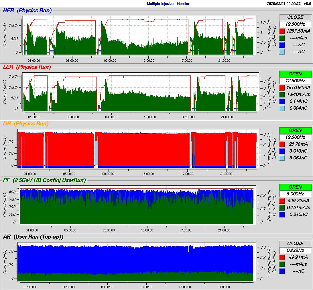
Task: Select the PF 5.000Hz rate field
Action: click(x=296, y=194)
